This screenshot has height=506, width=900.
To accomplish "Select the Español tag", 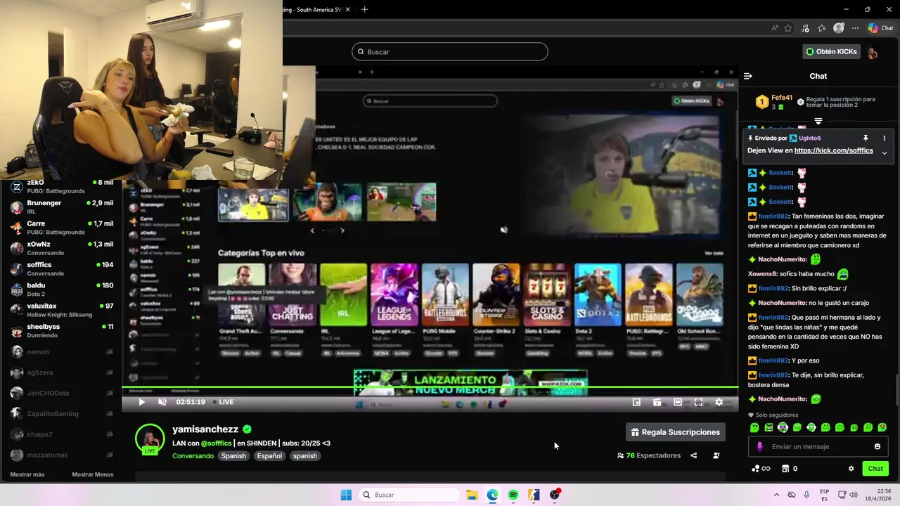I will click(269, 456).
